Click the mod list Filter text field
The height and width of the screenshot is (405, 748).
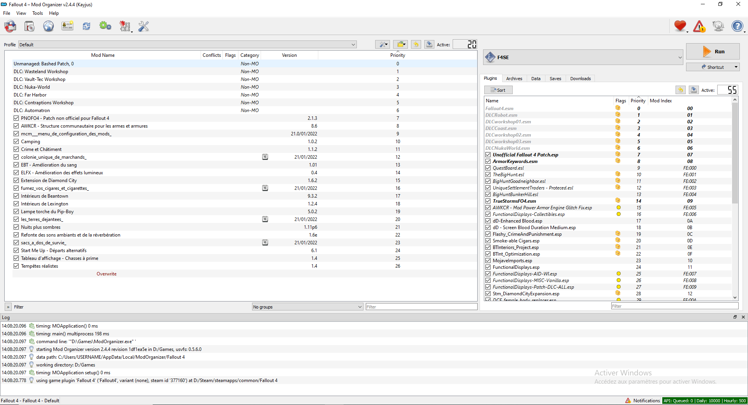(422, 307)
